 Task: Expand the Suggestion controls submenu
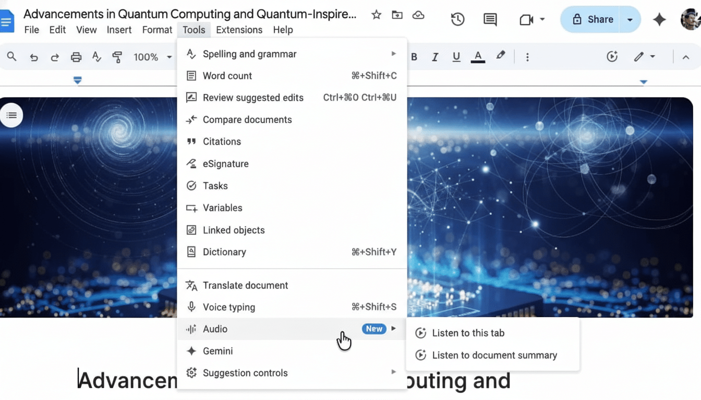245,372
